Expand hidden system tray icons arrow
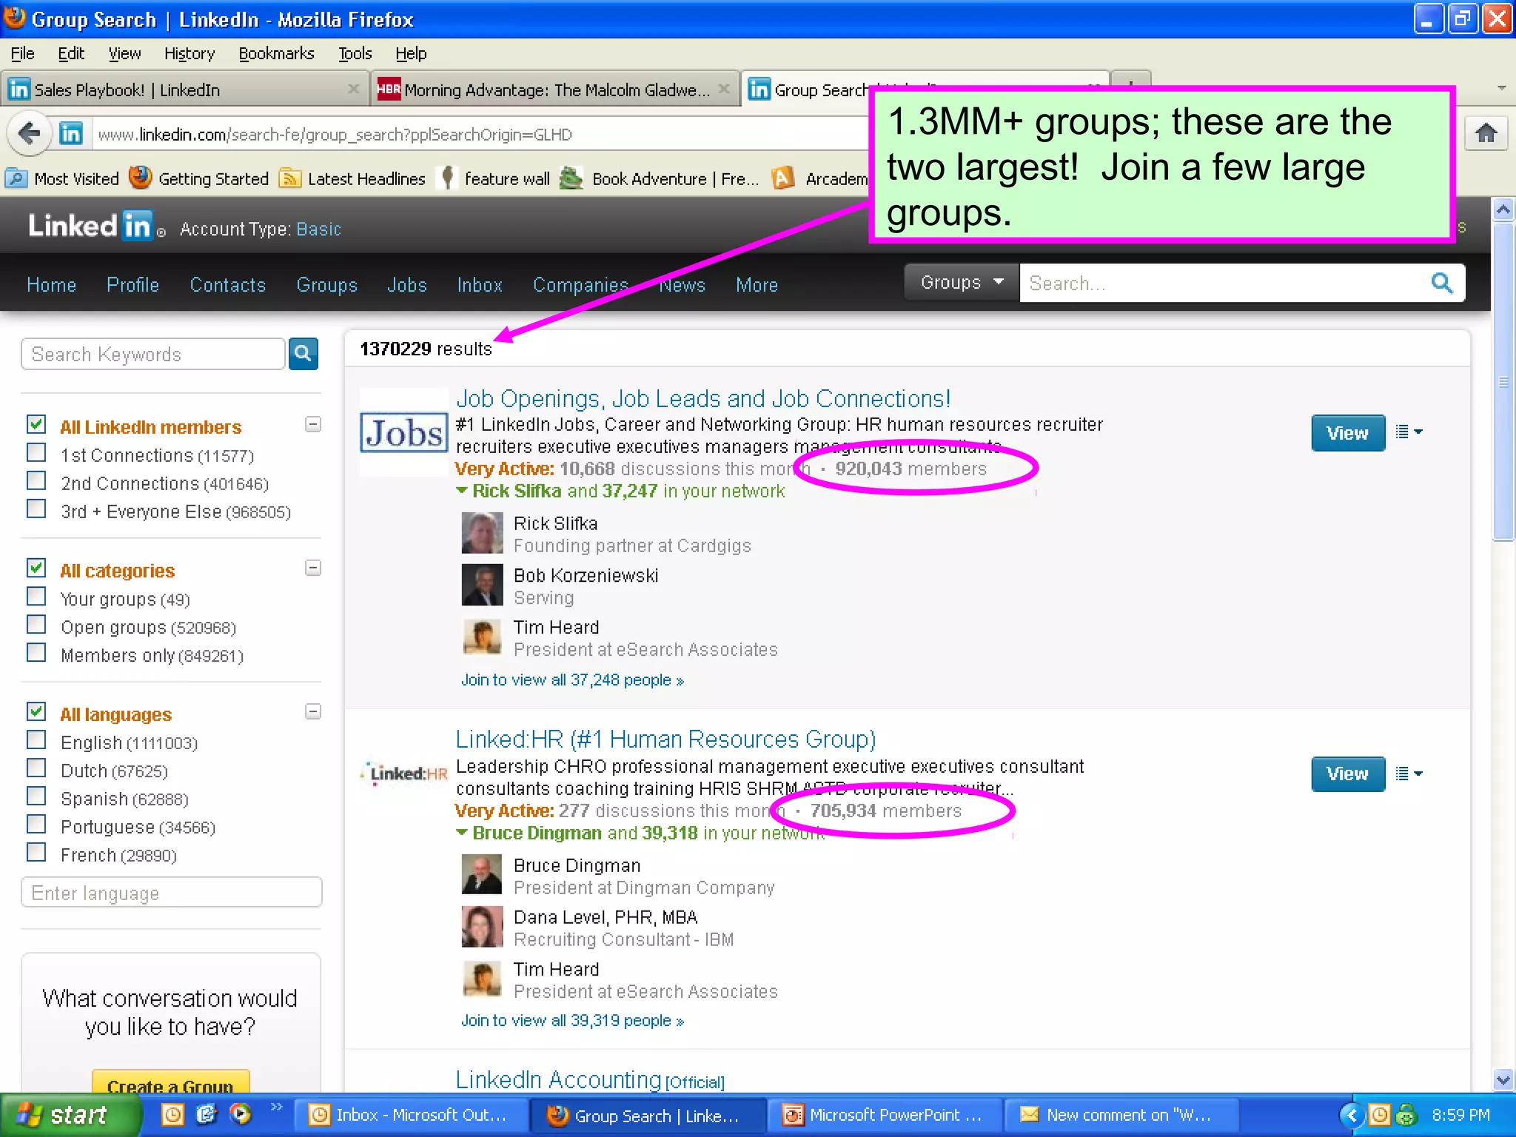Screen dimensions: 1516x1137 click(1351, 1115)
